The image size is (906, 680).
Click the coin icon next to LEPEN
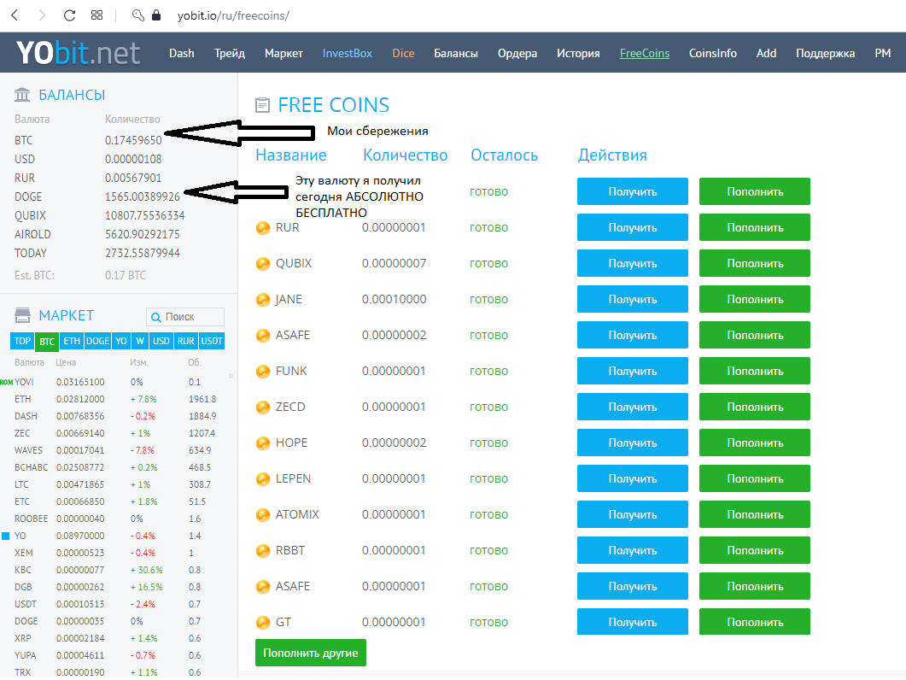tap(263, 478)
